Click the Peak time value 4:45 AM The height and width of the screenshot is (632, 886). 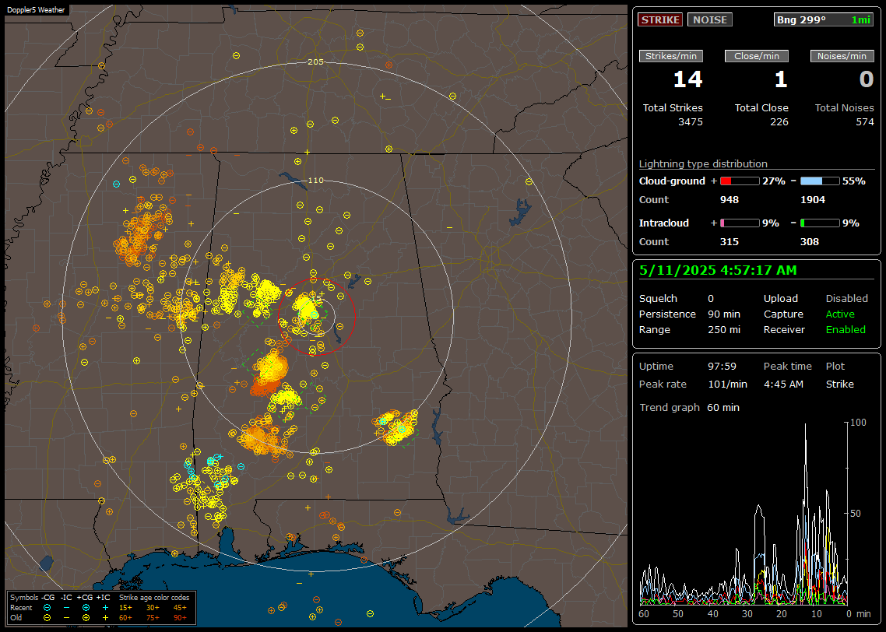point(783,384)
